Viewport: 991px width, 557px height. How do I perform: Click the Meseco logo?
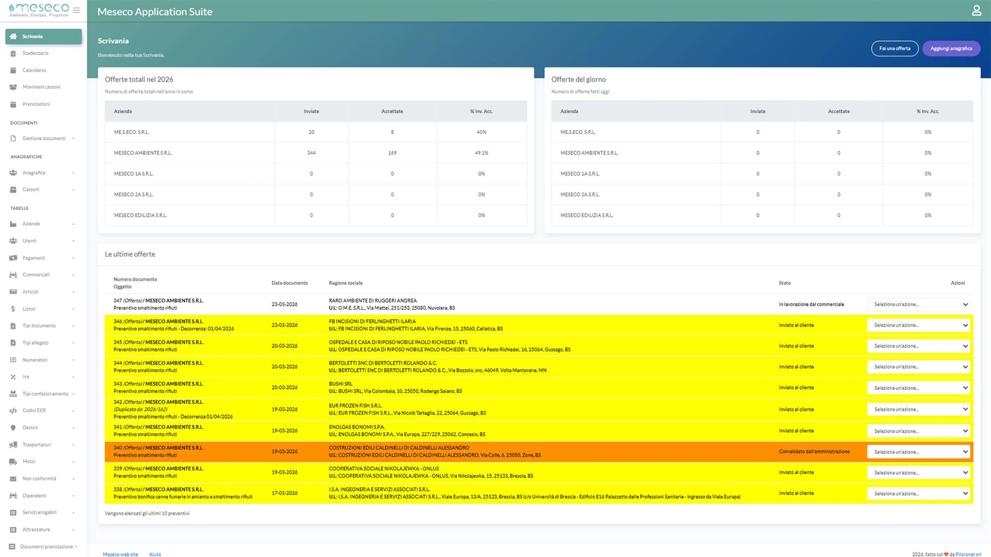tap(39, 10)
